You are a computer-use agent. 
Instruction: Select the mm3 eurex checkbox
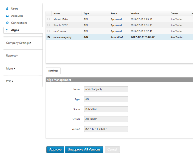(x=49, y=31)
